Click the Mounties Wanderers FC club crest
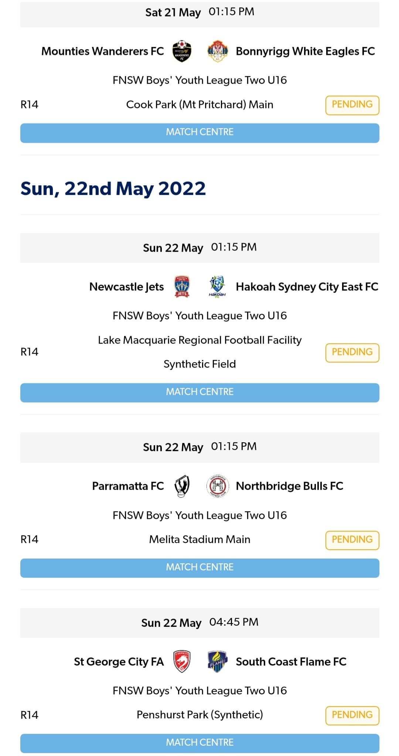This screenshot has width=399, height=756. point(182,51)
